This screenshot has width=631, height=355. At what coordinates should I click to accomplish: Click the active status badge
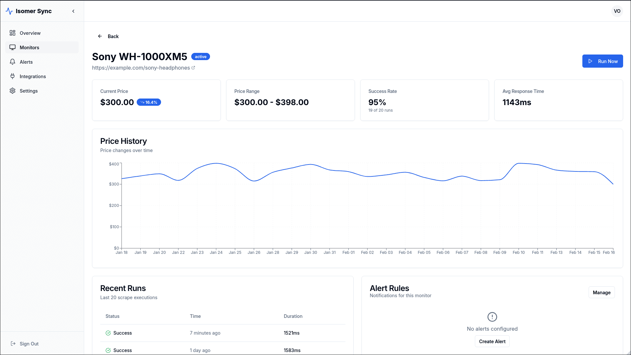200,57
